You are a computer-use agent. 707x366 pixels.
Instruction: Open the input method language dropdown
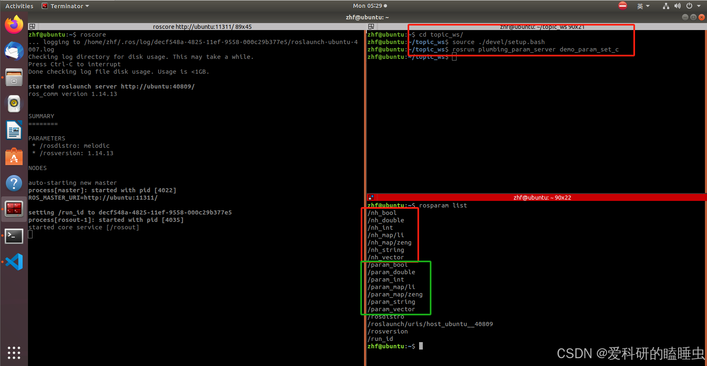(x=643, y=6)
